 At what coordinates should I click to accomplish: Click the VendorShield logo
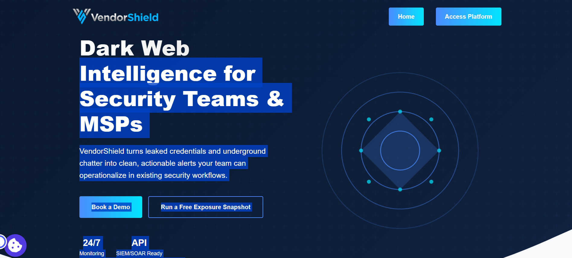[116, 16]
